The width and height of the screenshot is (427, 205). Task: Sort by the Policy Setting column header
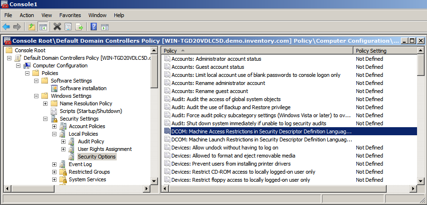[385, 51]
